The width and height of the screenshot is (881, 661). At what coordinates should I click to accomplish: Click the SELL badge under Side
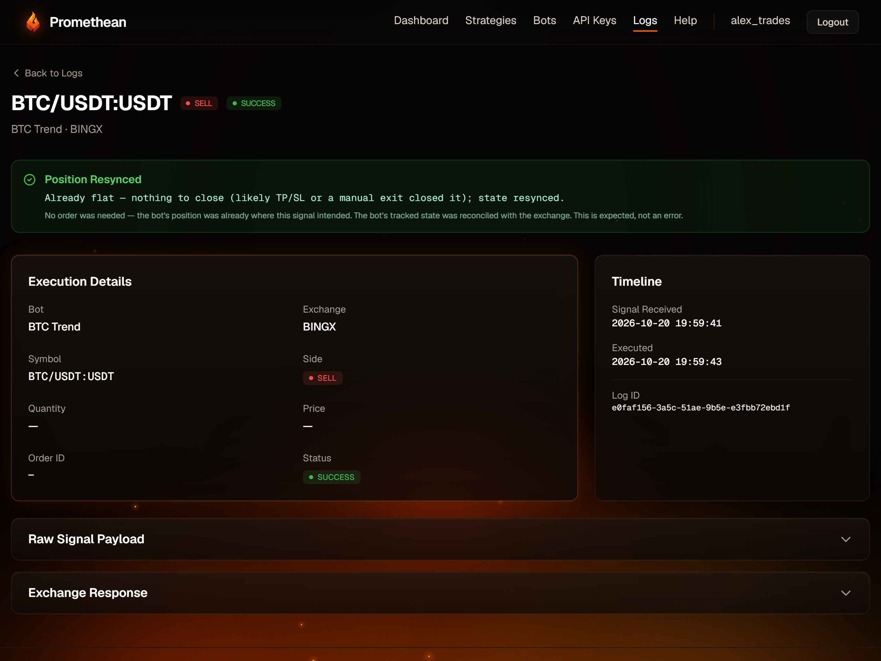(322, 378)
